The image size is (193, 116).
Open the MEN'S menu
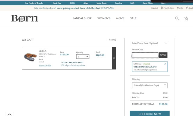coord(120,18)
